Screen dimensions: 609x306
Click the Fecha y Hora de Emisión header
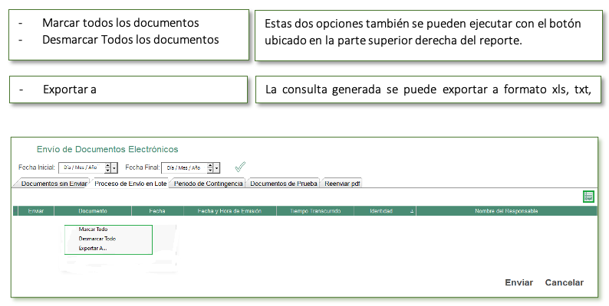229,210
